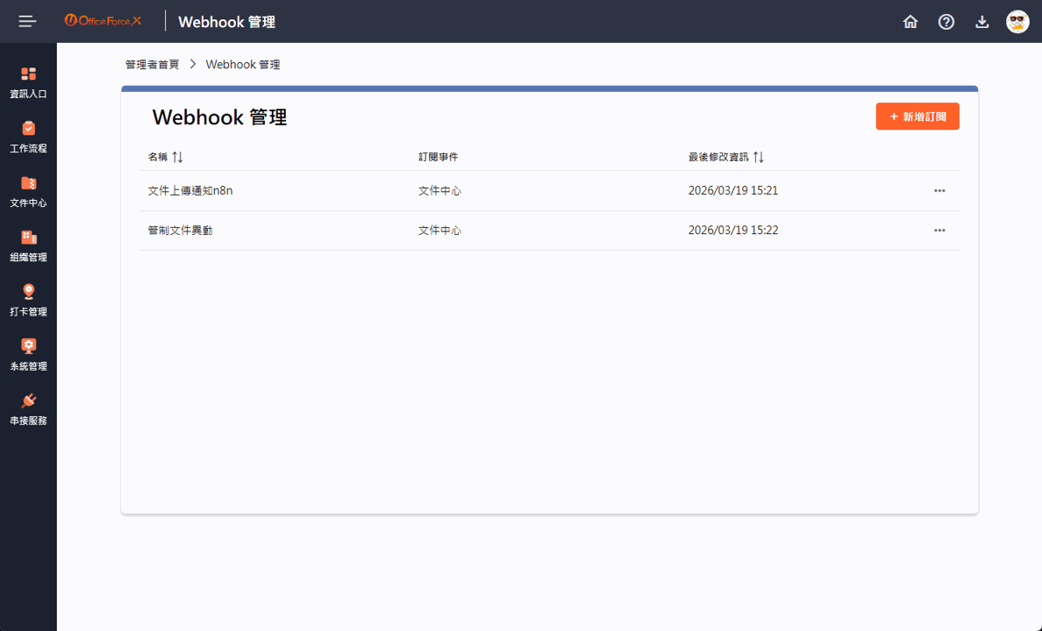The height and width of the screenshot is (631, 1042).
Task: Open more options for 管制文件異動 row
Action: point(939,230)
